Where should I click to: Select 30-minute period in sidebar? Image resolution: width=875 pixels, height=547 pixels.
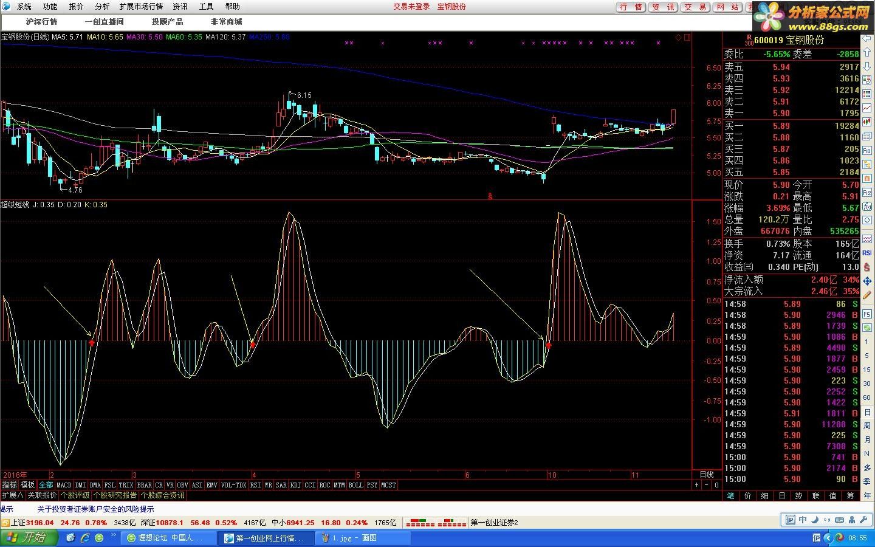(x=867, y=384)
